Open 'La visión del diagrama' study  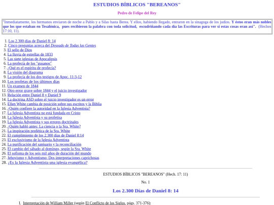25,72
